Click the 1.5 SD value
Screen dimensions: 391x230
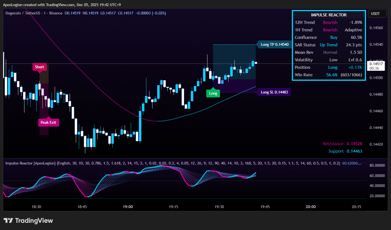[356, 52]
